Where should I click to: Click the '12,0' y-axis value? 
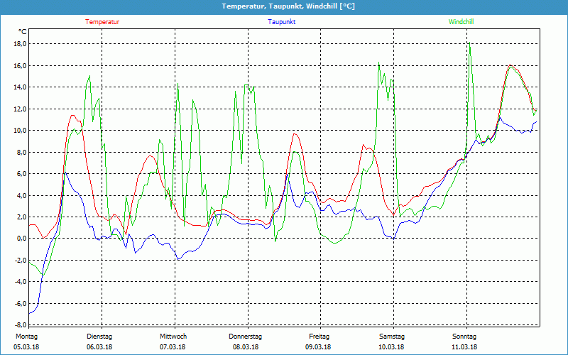click(20, 109)
